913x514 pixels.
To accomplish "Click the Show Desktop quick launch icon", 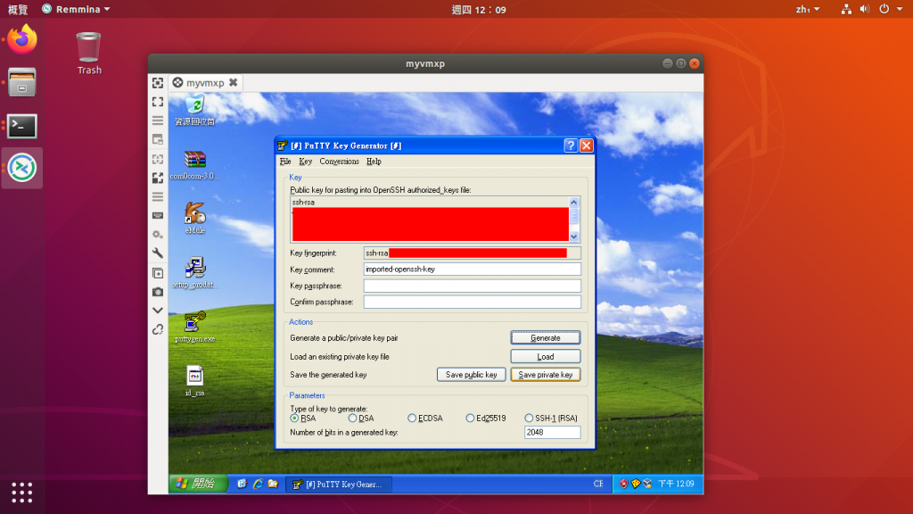I will [x=243, y=484].
